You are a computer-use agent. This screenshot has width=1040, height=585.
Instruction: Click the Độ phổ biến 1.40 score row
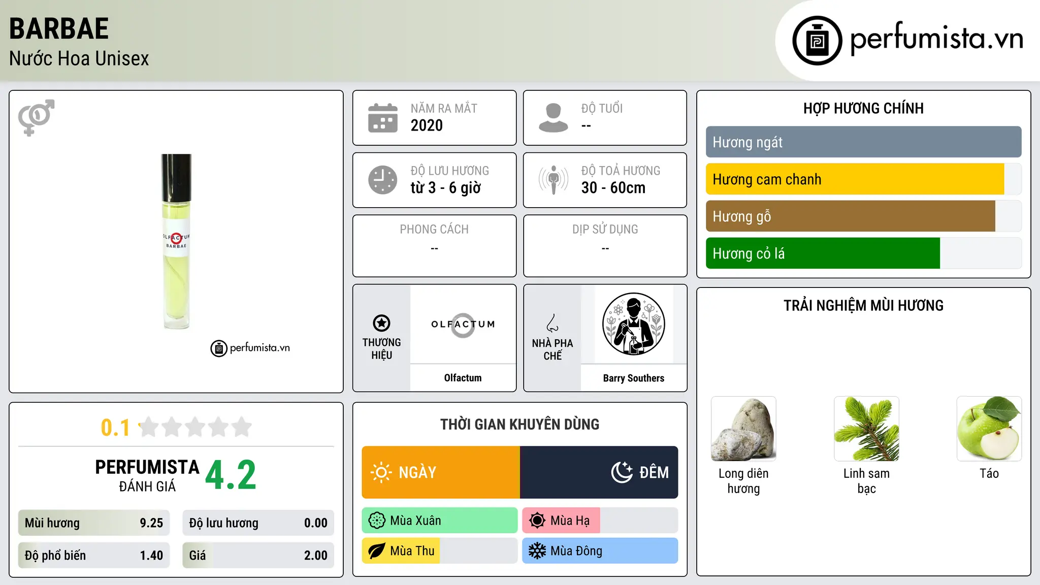tap(94, 556)
